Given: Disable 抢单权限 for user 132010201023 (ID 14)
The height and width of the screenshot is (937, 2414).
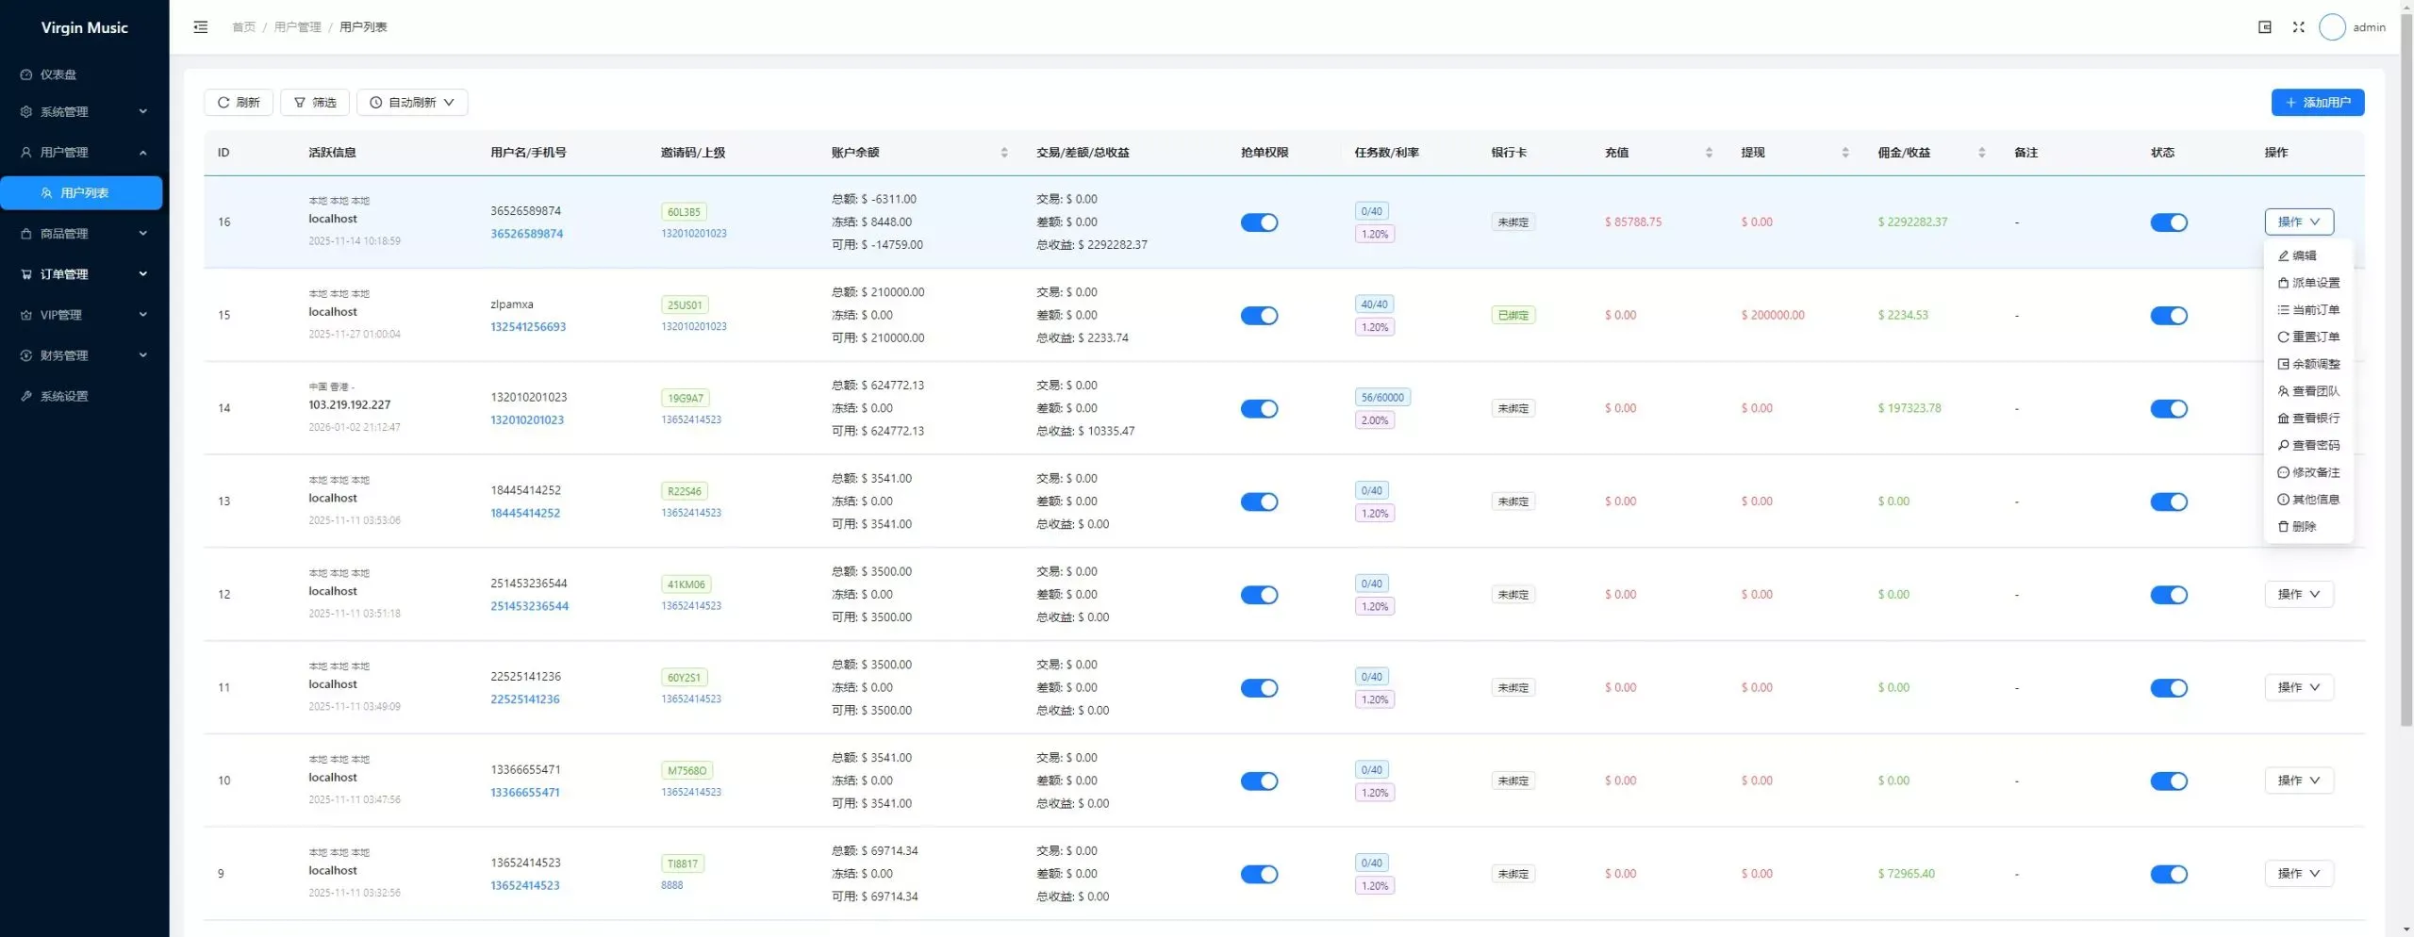Looking at the screenshot, I should 1259,409.
